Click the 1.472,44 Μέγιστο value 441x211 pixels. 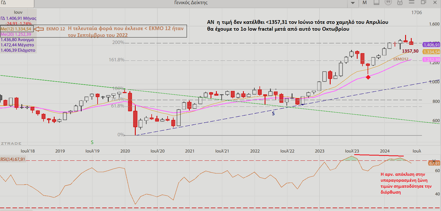[x=17, y=45]
